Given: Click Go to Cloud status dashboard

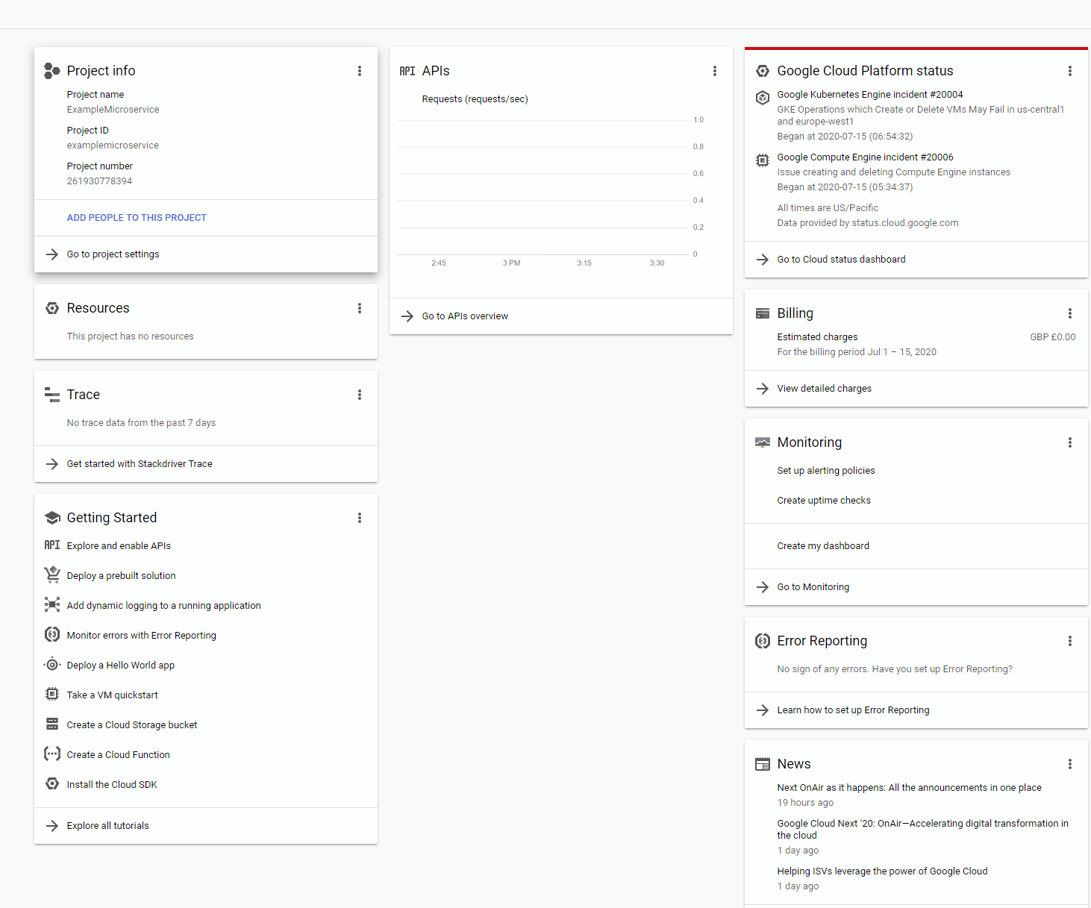Looking at the screenshot, I should click(x=841, y=259).
